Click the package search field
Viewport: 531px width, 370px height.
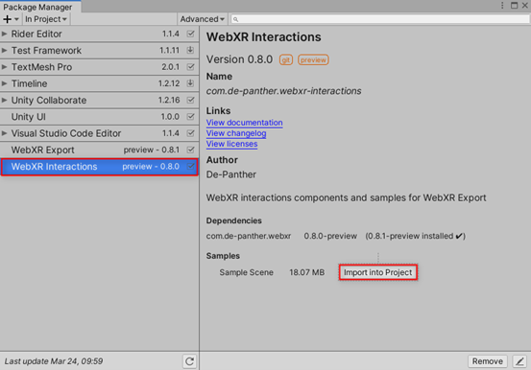pyautogui.click(x=380, y=19)
